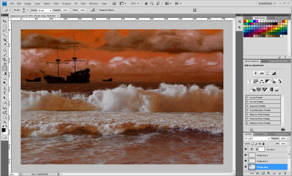Click the Zoom magnifier in application bar
Viewport: 292px width, 176px height.
tap(152, 3)
